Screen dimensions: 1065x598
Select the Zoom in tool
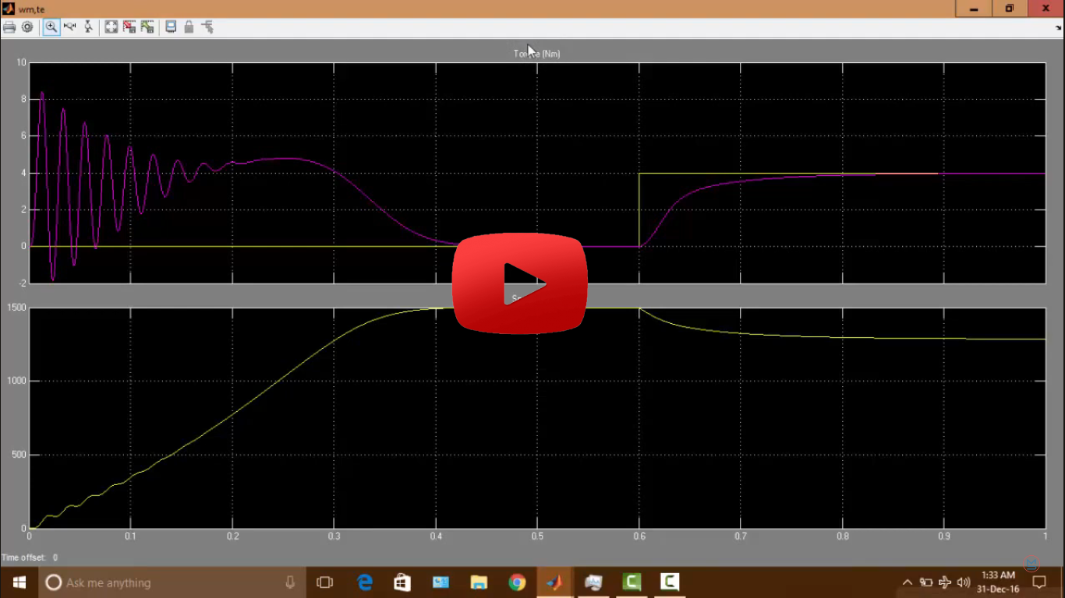[x=51, y=27]
